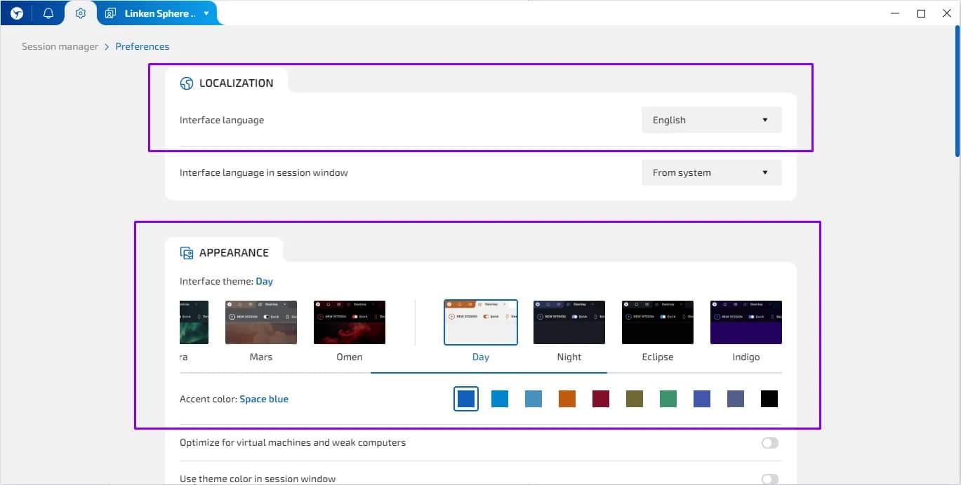Screen dimensions: 961x485
Task: Select the Mars theme thumbnail
Action: click(x=261, y=322)
